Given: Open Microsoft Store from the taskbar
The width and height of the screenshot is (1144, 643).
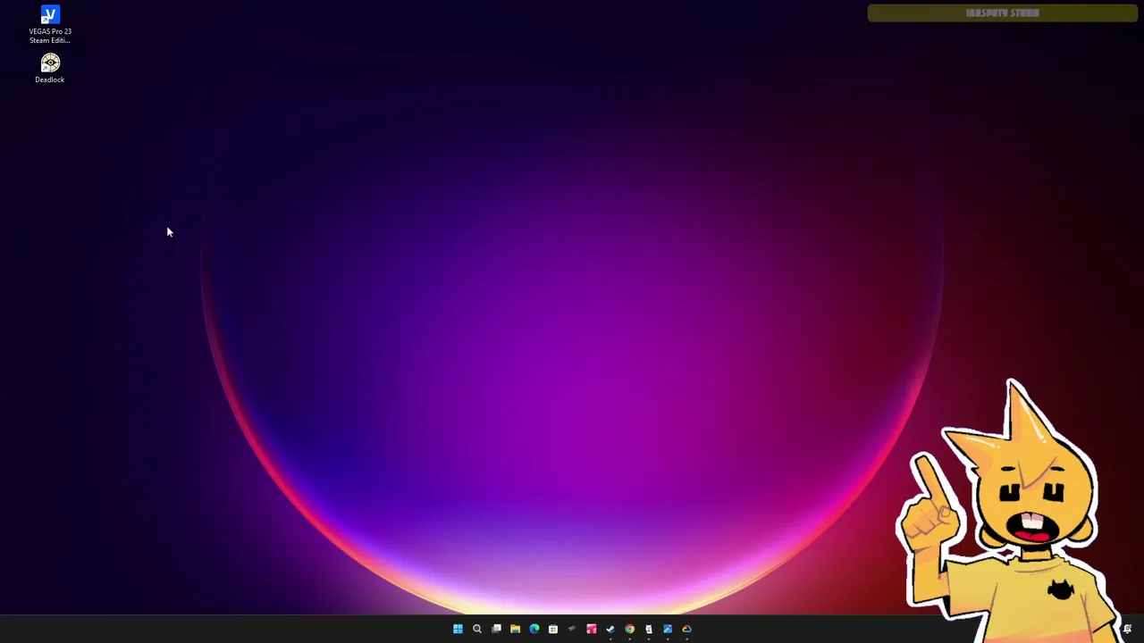Looking at the screenshot, I should coord(553,629).
